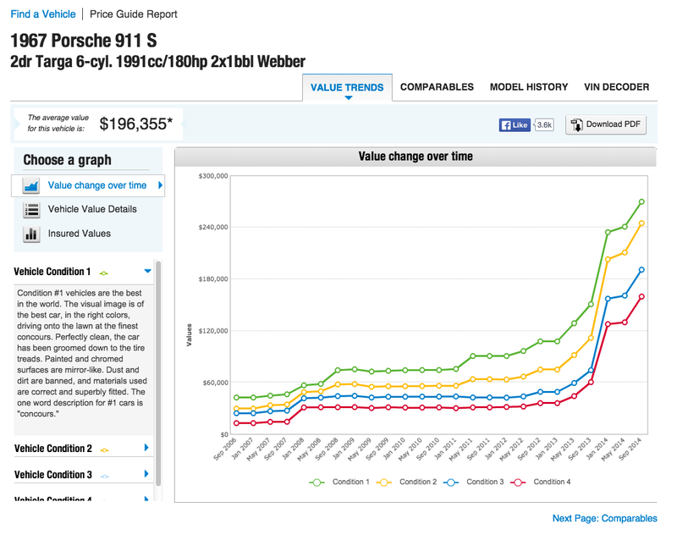Click the 3.6k like count bubble
The height and width of the screenshot is (535, 677).
pos(544,125)
